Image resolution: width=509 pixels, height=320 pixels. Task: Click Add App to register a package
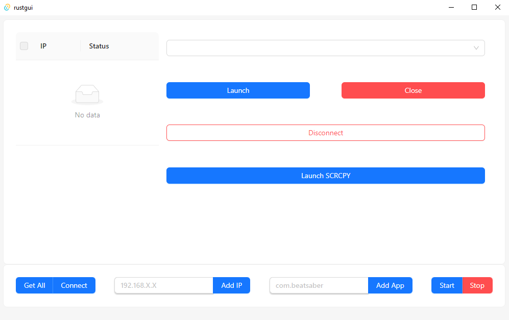point(390,285)
